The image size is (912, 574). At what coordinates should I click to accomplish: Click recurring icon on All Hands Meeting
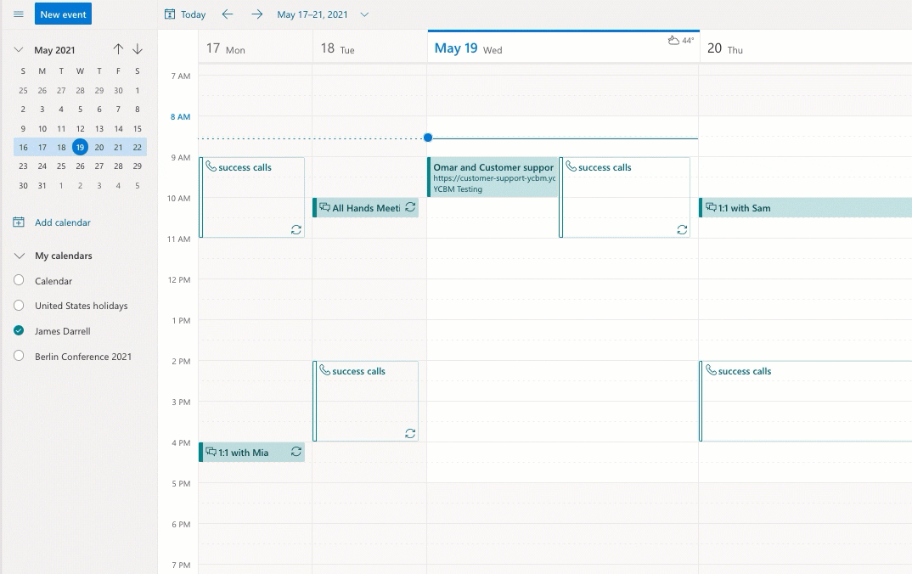(x=410, y=207)
